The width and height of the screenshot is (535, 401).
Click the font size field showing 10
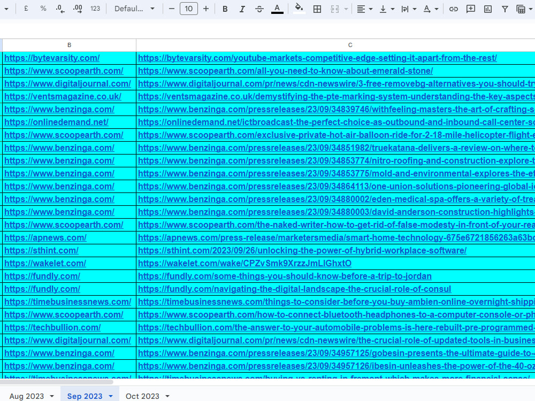tap(189, 9)
